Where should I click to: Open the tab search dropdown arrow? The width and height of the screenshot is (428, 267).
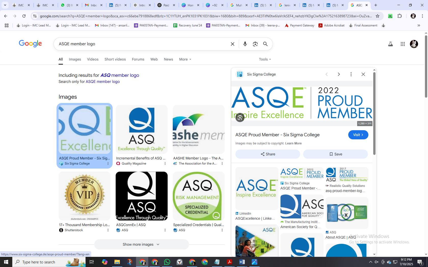(5, 5)
